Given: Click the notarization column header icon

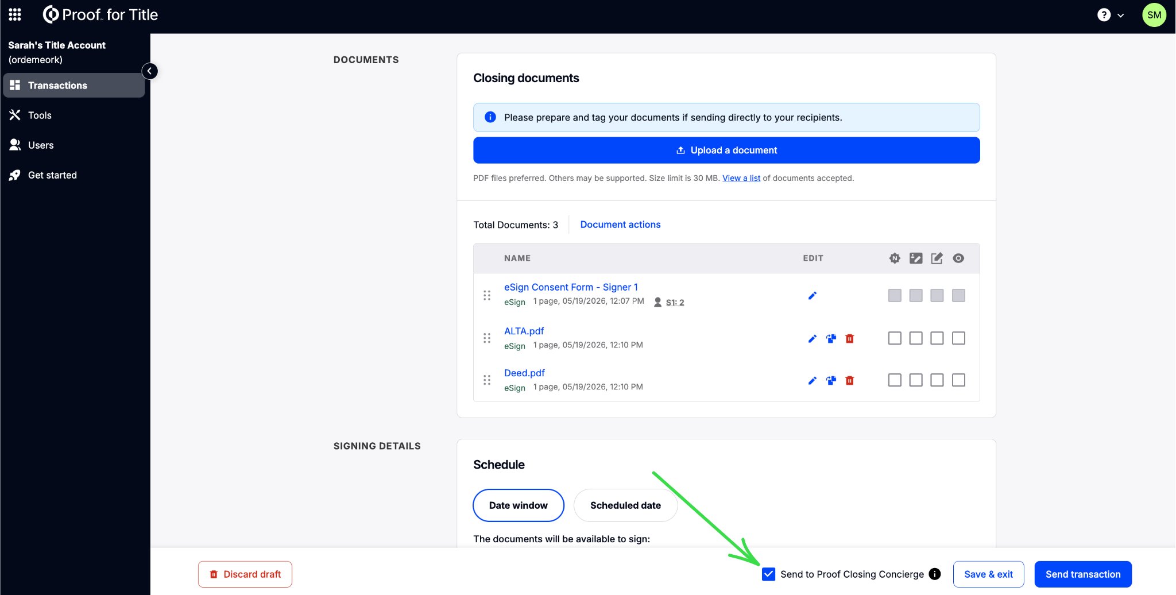Looking at the screenshot, I should [x=895, y=258].
